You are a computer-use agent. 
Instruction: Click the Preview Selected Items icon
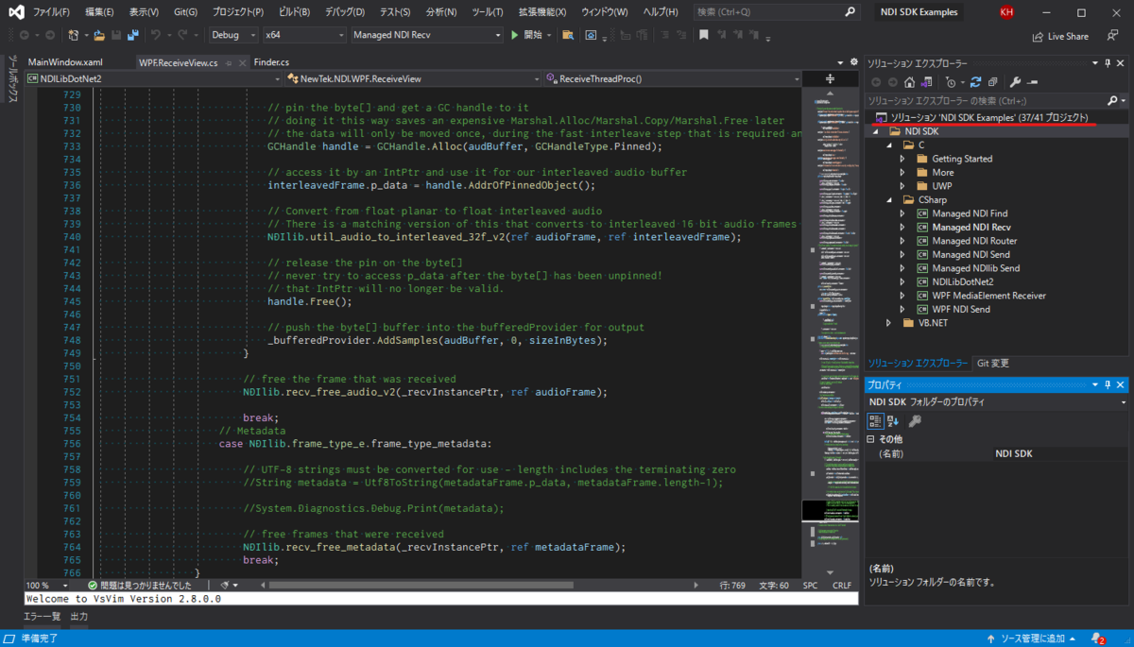pos(1033,81)
